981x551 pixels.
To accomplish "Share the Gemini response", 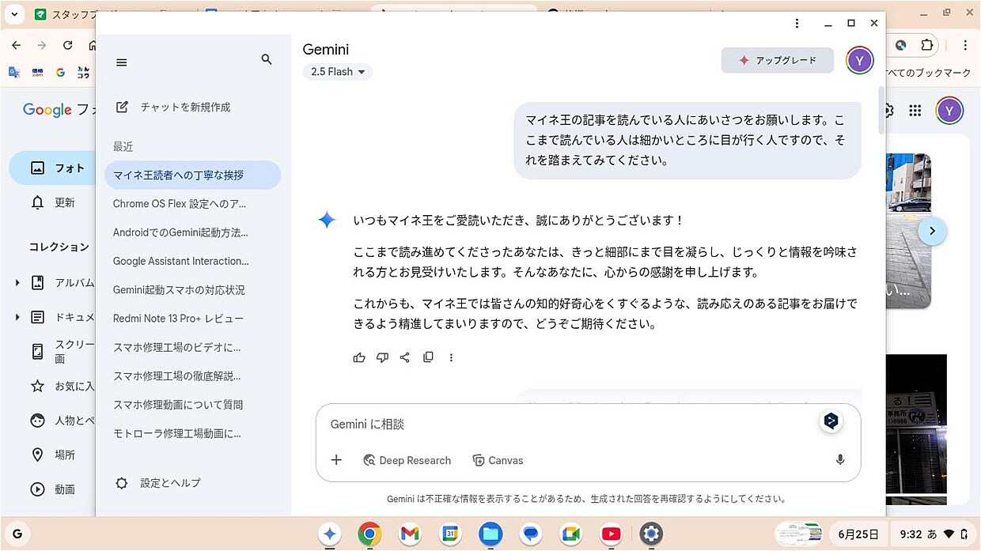I will click(405, 357).
